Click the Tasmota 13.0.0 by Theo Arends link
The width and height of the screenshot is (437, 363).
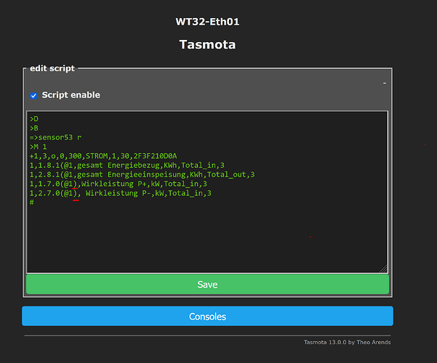[347, 342]
